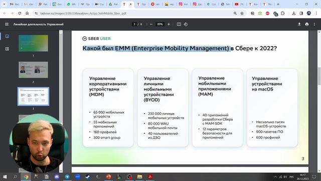Open Adobe Acrobat from the taskbar

[x=150, y=176]
